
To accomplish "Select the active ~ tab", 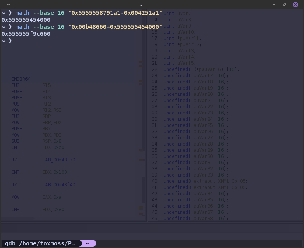I will pyautogui.click(x=87, y=243).
